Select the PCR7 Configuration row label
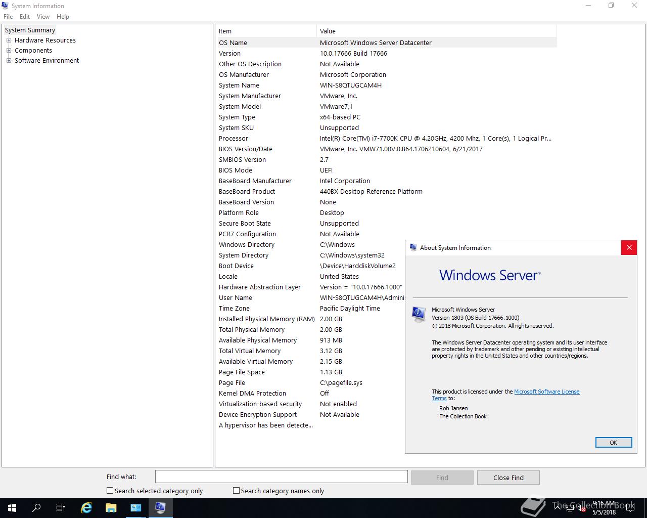This screenshot has width=647, height=518. pos(247,234)
